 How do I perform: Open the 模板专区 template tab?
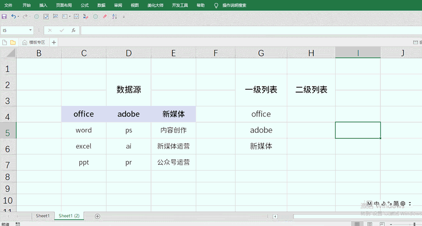coord(34,43)
